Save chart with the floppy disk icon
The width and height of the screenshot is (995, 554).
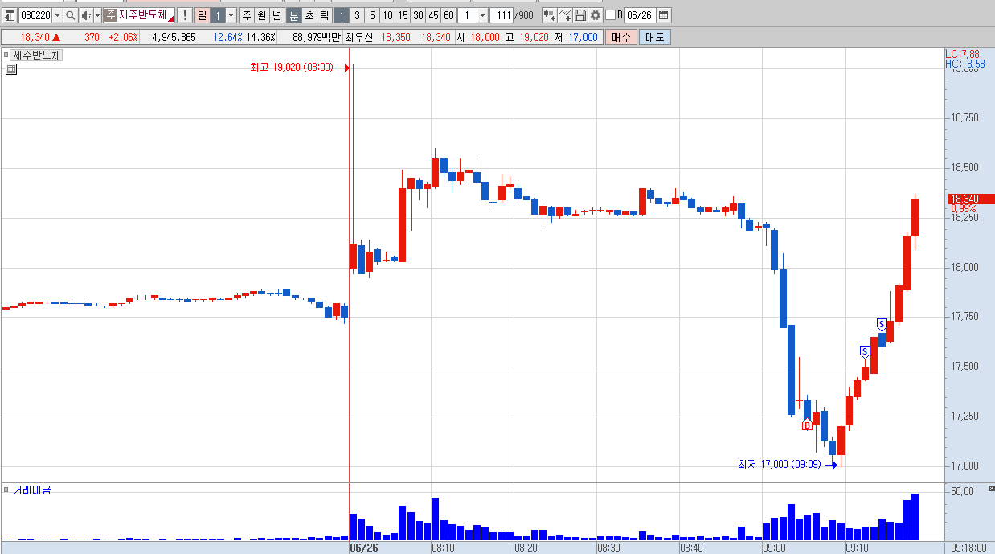click(579, 15)
